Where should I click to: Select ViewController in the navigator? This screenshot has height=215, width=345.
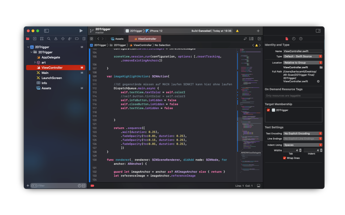[56, 68]
